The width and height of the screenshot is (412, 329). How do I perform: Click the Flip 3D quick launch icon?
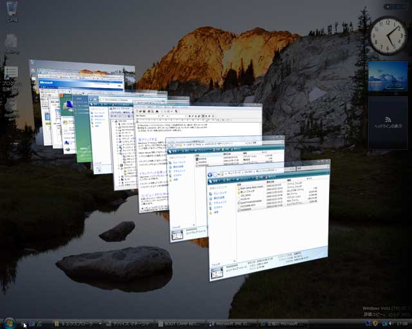32,324
